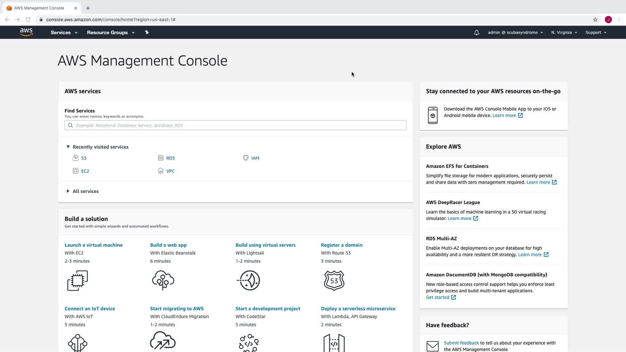Click the mobile phone app icon
626x352 pixels.
point(433,115)
